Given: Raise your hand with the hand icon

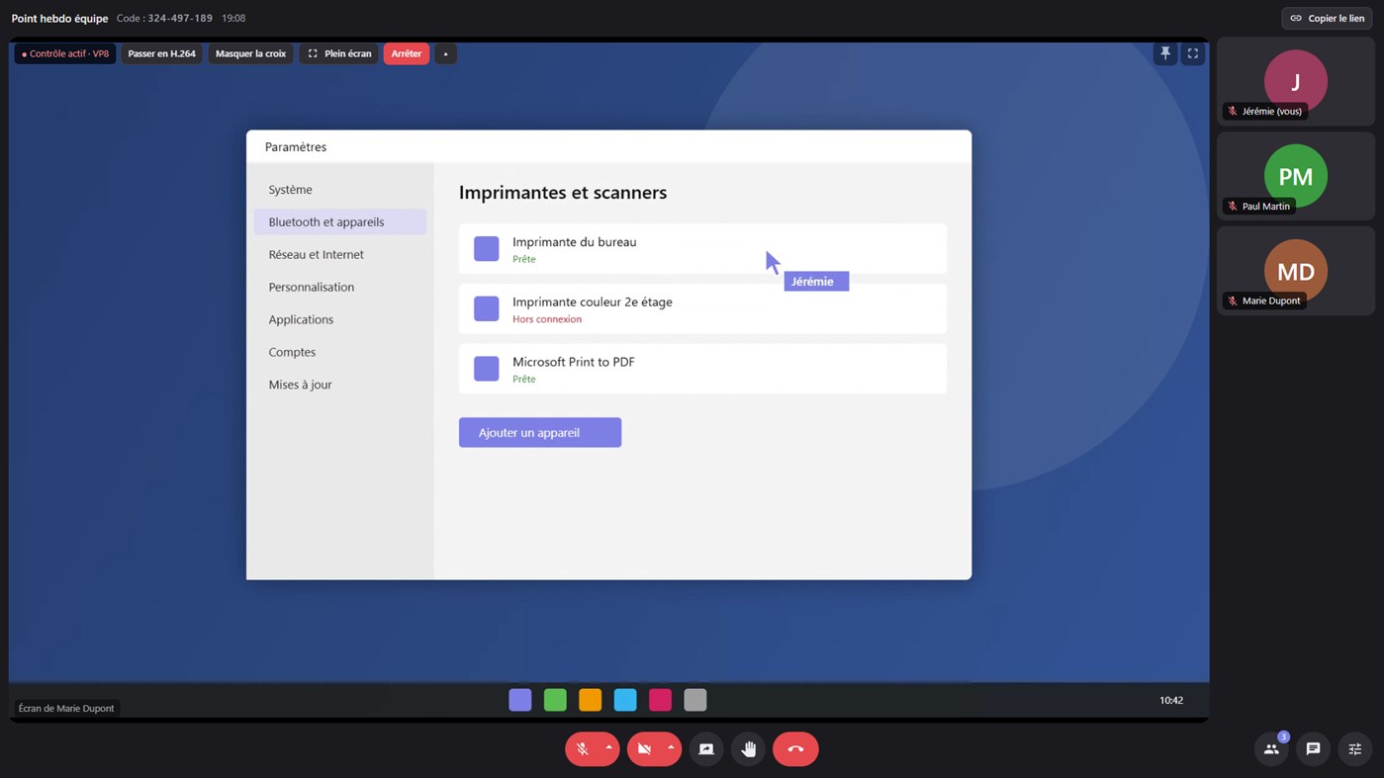Looking at the screenshot, I should [x=749, y=749].
